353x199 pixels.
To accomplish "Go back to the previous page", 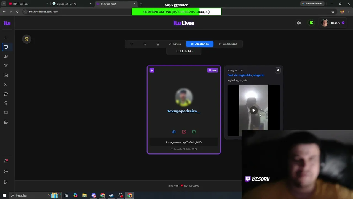I will tap(4, 12).
